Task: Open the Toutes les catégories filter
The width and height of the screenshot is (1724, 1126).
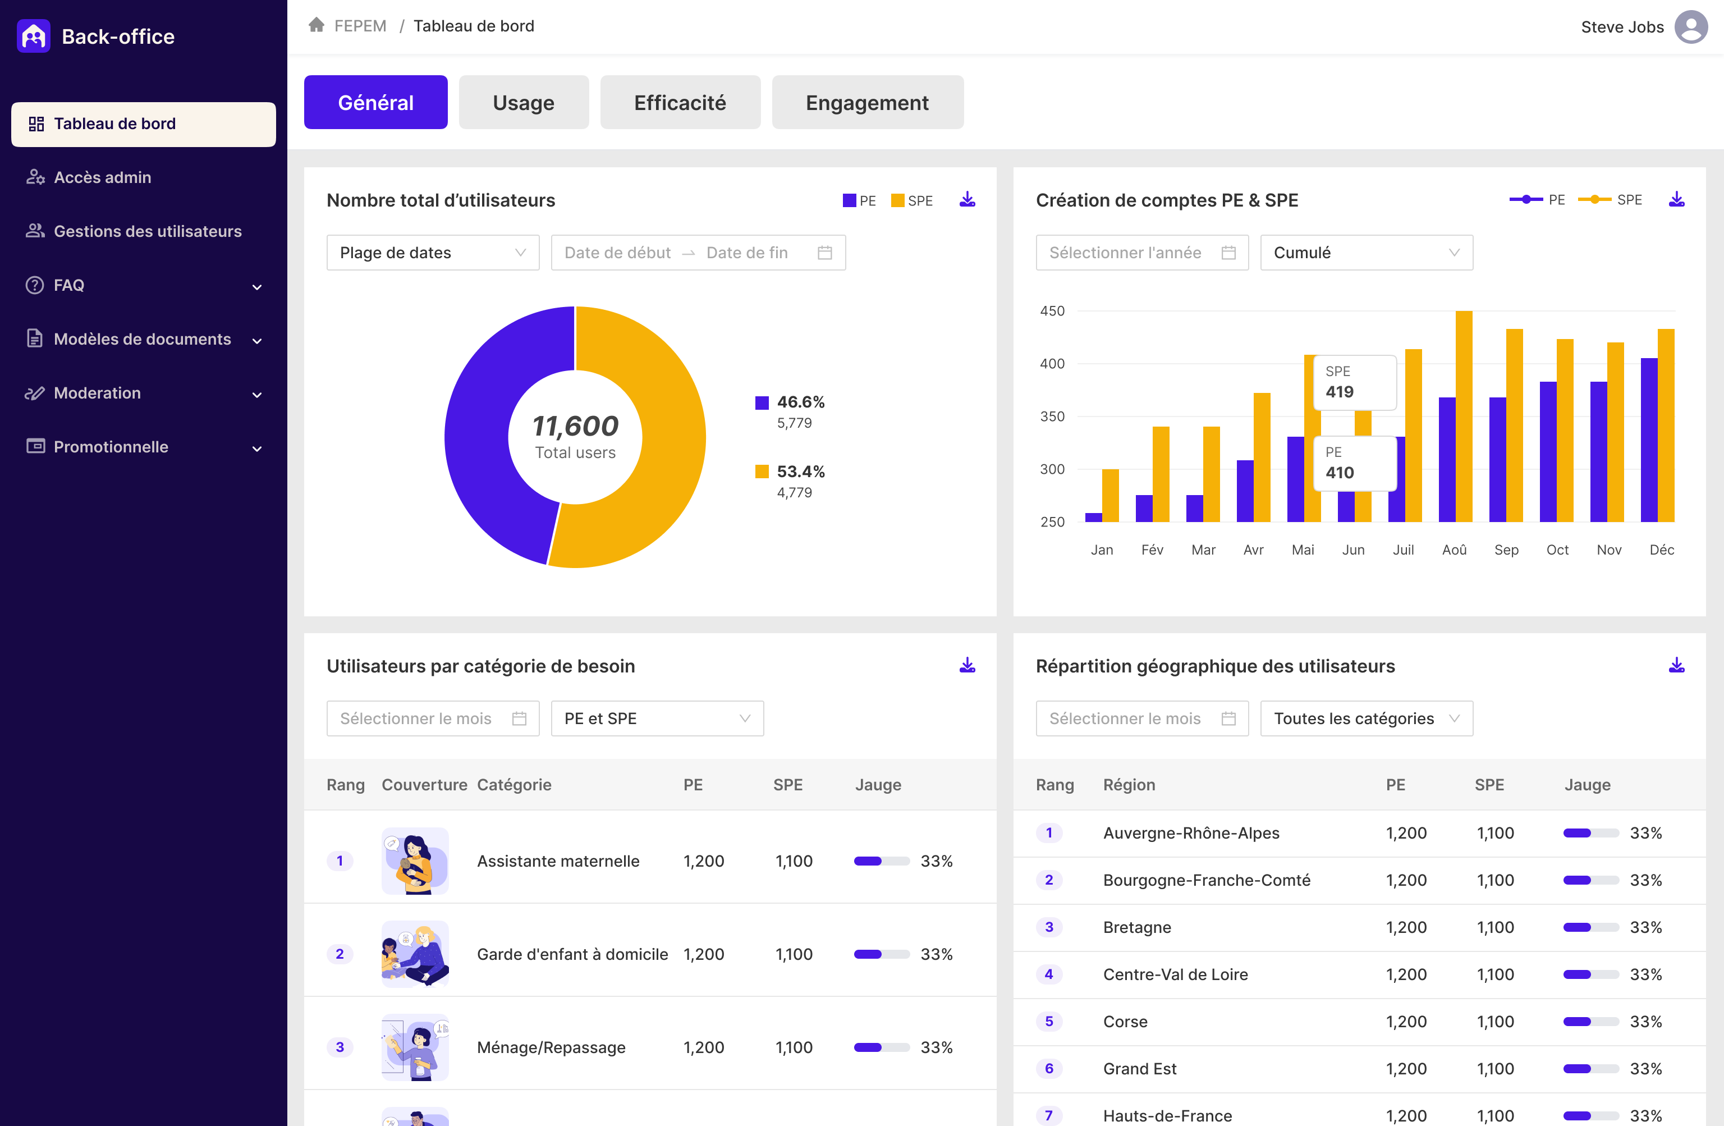Action: click(x=1366, y=718)
